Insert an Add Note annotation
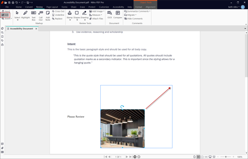Image resolution: width=248 pixels, height=159 pixels. 48,15
